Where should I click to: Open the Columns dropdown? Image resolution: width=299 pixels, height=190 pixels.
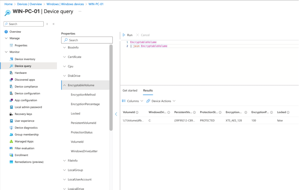click(133, 101)
